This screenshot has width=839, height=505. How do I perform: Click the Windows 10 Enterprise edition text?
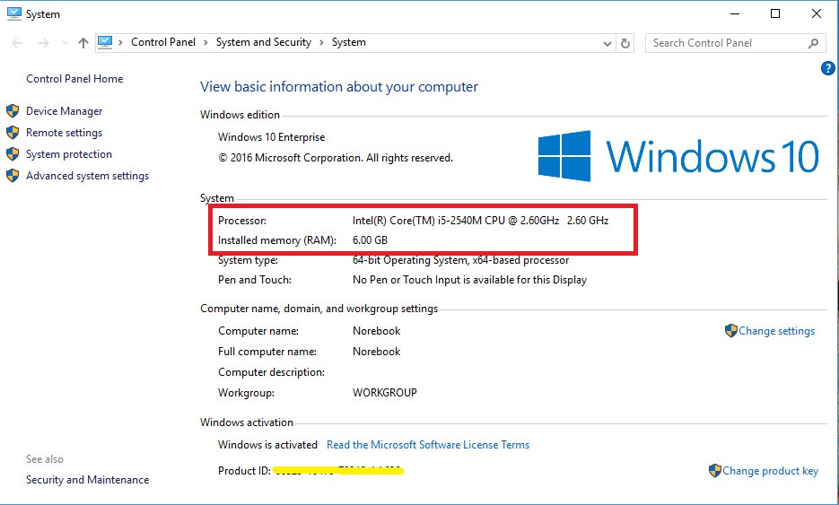[271, 137]
